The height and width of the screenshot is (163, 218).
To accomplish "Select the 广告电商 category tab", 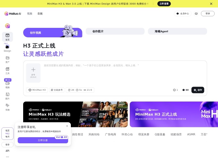I will pos(110,134).
